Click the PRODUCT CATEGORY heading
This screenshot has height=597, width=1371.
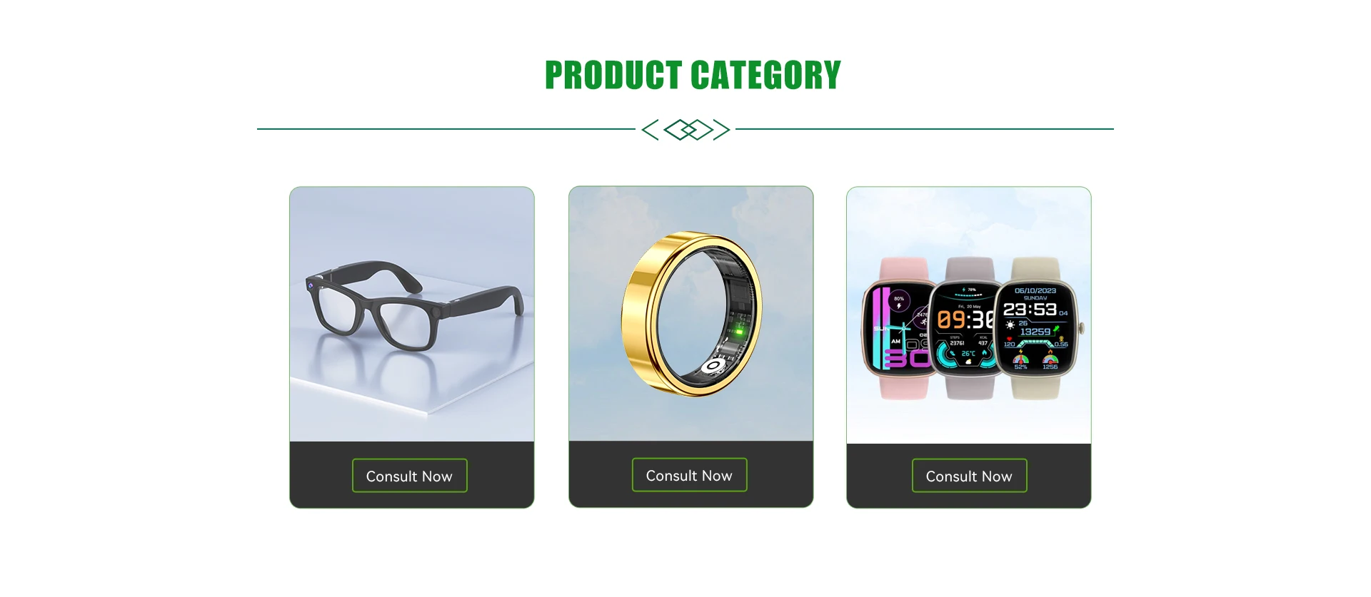coord(693,75)
